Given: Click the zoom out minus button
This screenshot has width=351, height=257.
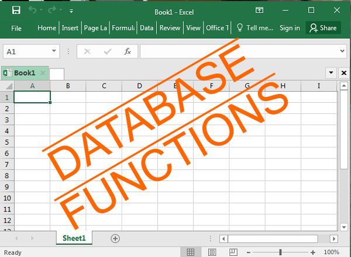Looking at the screenshot, I should click(249, 252).
